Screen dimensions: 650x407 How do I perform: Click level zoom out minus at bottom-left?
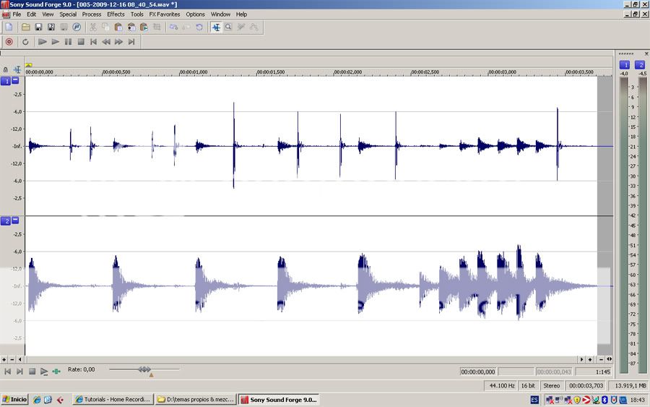pyautogui.click(x=12, y=359)
